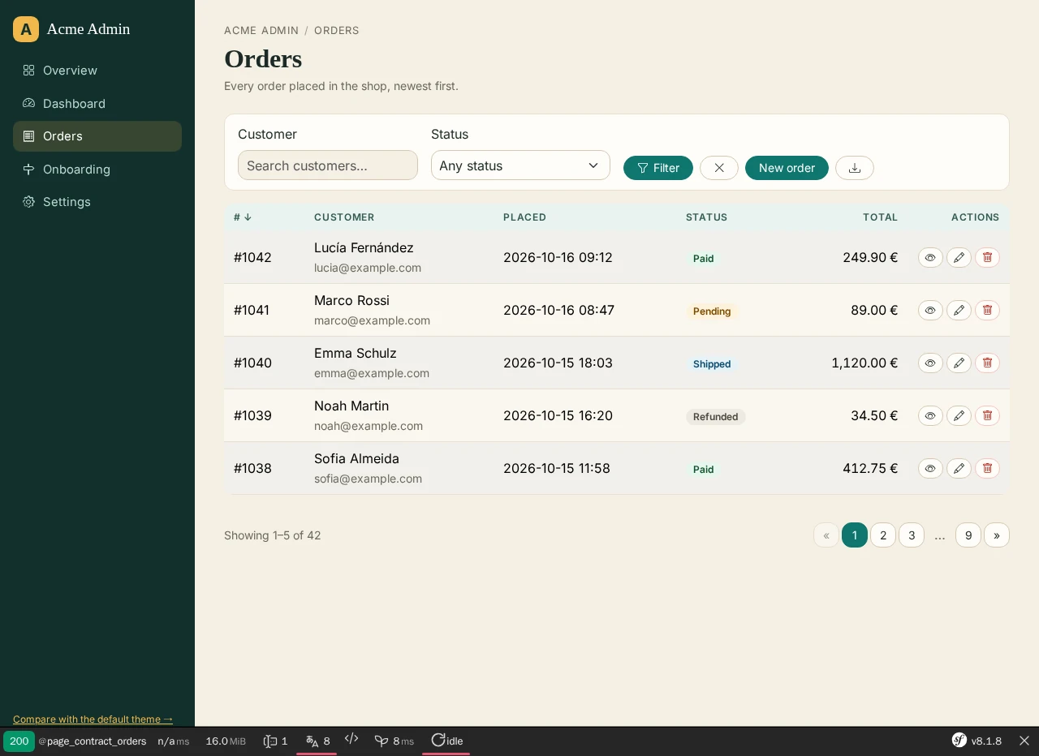Image resolution: width=1039 pixels, height=756 pixels.
Task: Go to Overview in sidebar
Action: click(x=97, y=71)
